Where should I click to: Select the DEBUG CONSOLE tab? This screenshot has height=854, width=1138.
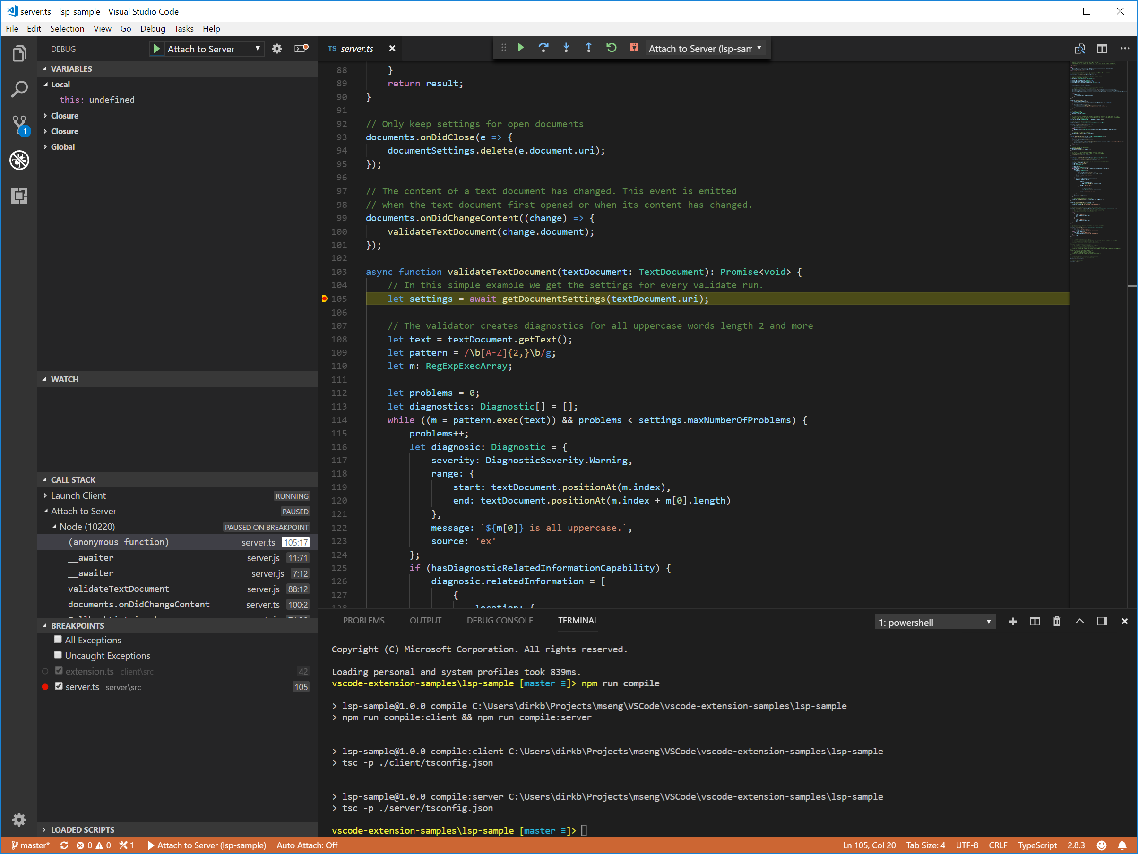point(498,621)
